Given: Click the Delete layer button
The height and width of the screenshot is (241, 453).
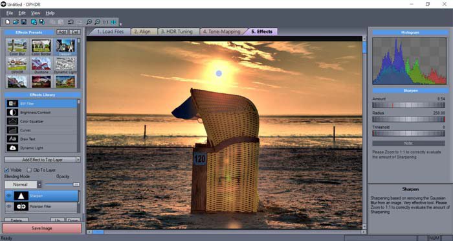Looking at the screenshot, I should pos(16,220).
